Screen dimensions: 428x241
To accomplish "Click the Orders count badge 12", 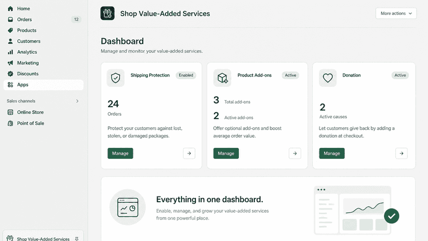I will tap(76, 20).
